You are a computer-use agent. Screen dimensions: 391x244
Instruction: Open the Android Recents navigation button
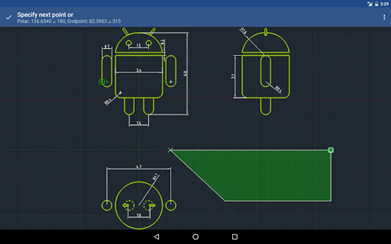(x=235, y=237)
